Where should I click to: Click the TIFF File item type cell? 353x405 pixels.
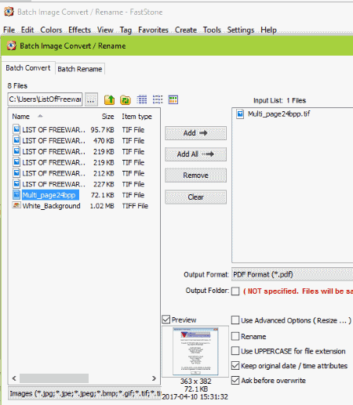click(135, 206)
